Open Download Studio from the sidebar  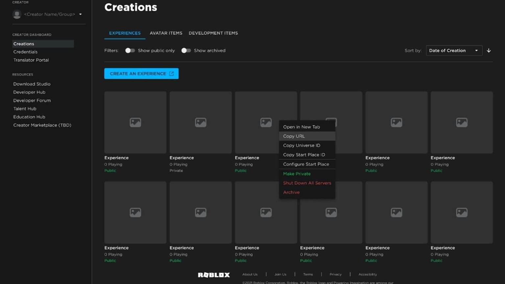point(32,84)
